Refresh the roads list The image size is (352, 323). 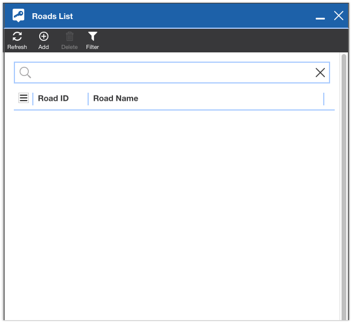[x=17, y=40]
